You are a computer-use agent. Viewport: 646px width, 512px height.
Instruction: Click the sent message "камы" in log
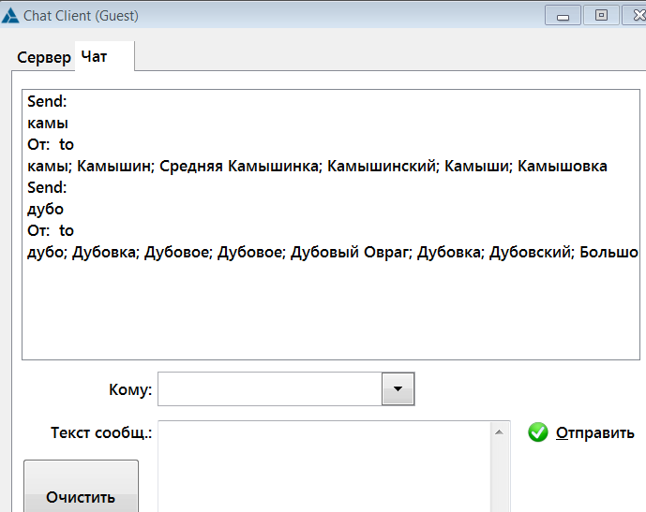(x=48, y=123)
